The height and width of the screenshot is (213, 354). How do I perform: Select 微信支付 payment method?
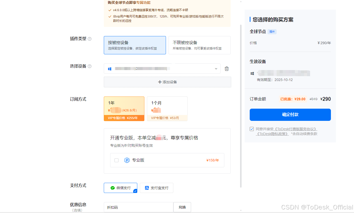click(121, 188)
